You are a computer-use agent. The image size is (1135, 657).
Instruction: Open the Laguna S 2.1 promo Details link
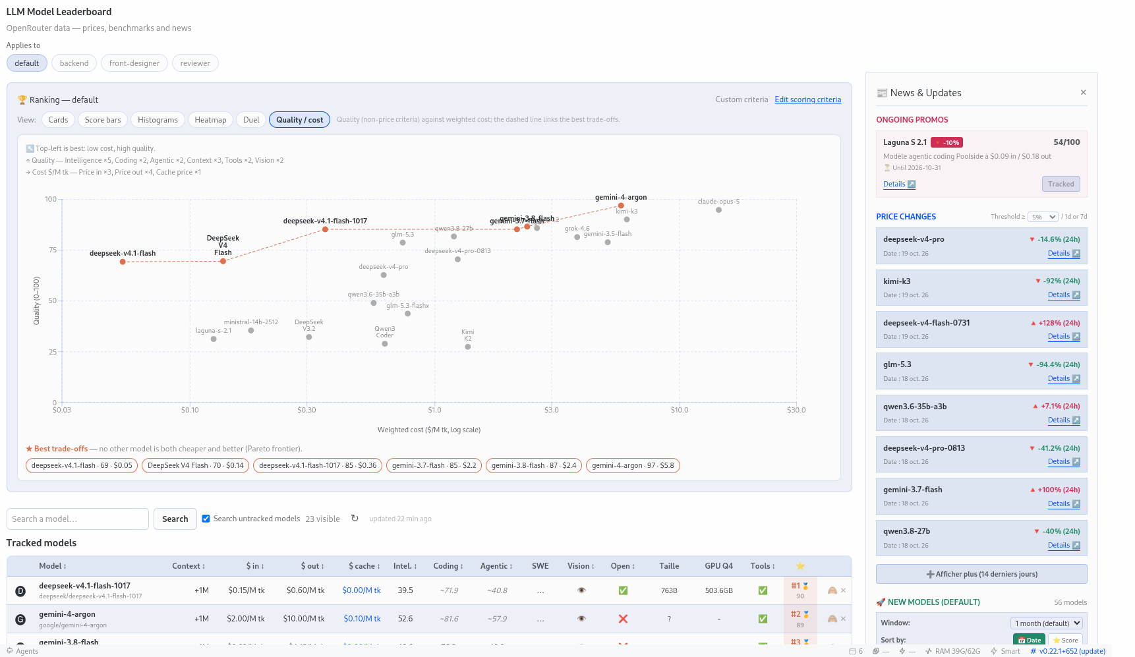899,185
